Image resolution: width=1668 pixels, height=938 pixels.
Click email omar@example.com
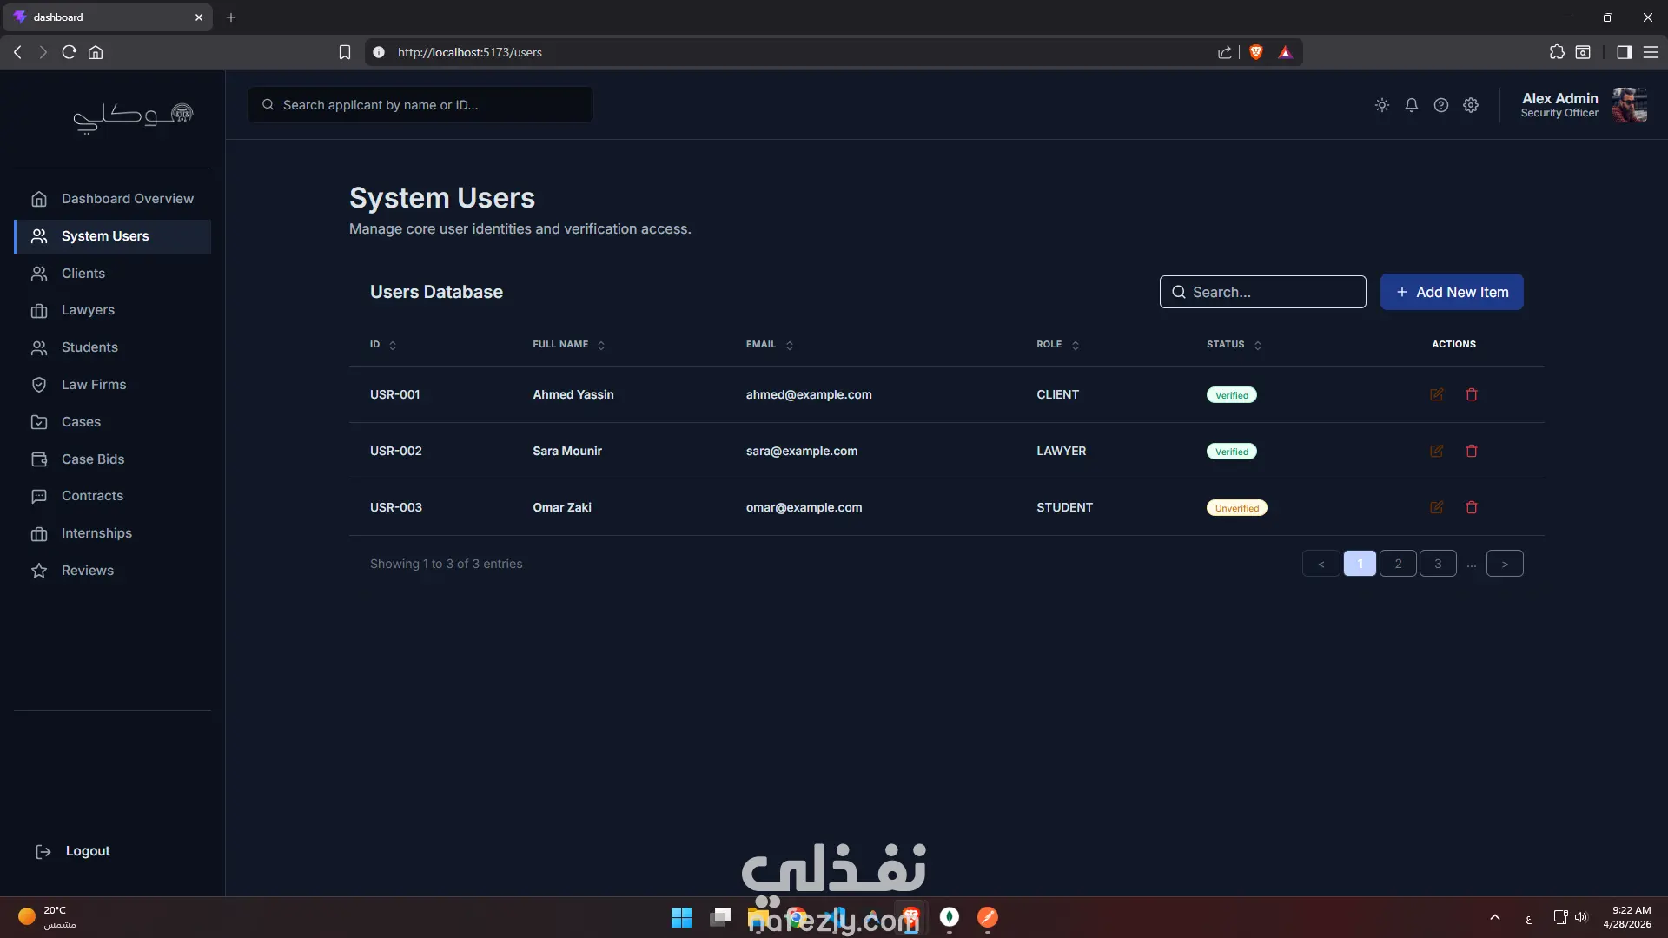pyautogui.click(x=804, y=507)
